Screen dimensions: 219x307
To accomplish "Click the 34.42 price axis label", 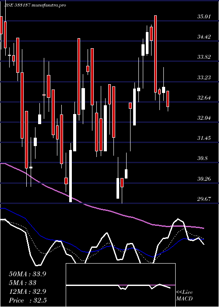I will tap(204, 36).
